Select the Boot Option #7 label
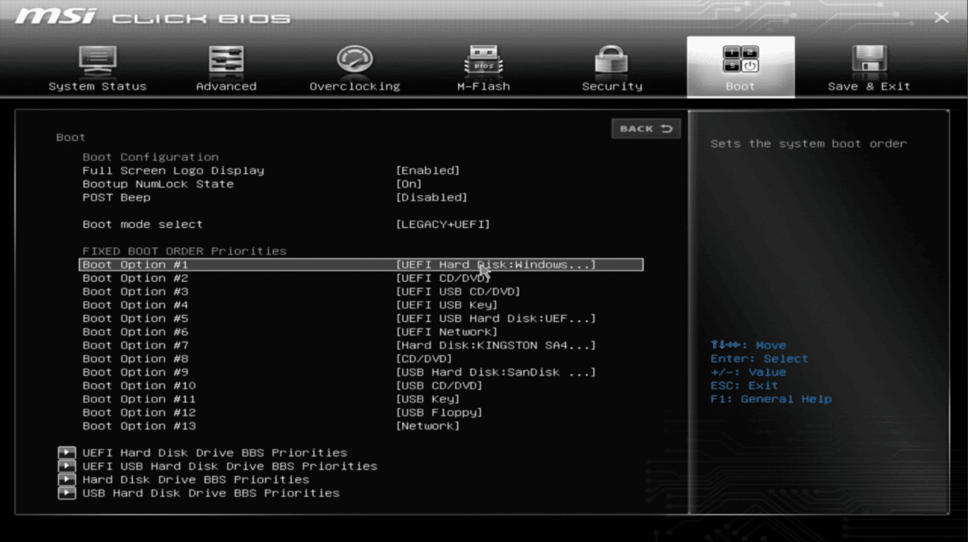968x542 pixels. coord(135,345)
